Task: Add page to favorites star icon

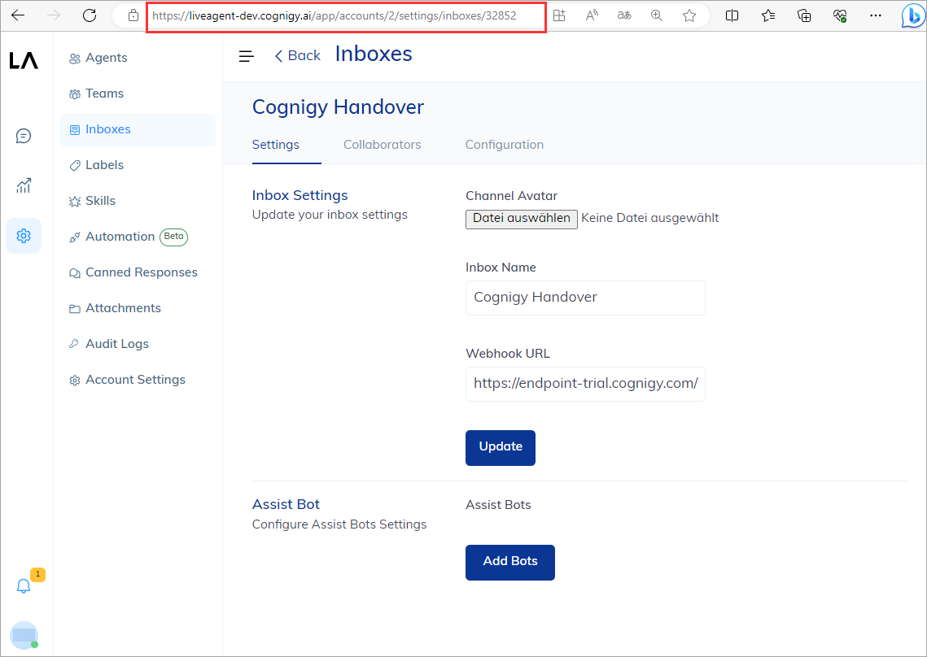Action: click(x=689, y=15)
